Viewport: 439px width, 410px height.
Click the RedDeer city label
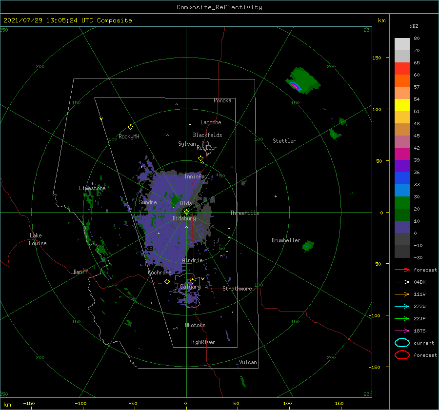pyautogui.click(x=207, y=148)
